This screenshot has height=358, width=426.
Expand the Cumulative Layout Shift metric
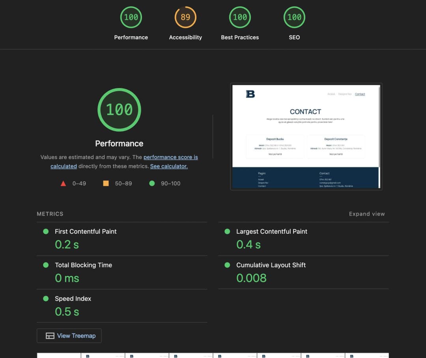(x=271, y=265)
